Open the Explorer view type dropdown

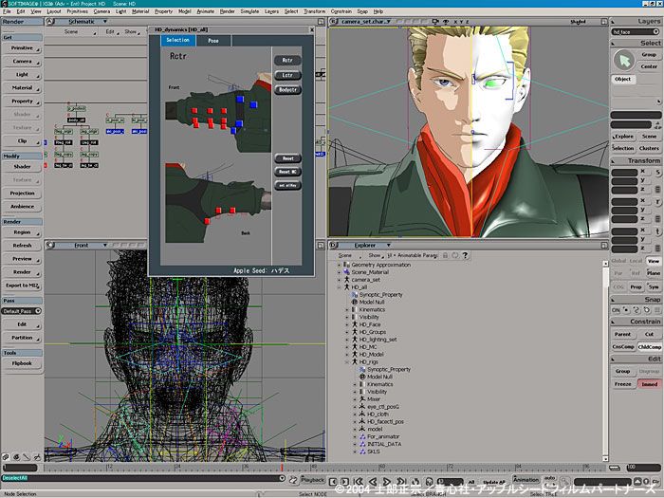click(x=388, y=245)
